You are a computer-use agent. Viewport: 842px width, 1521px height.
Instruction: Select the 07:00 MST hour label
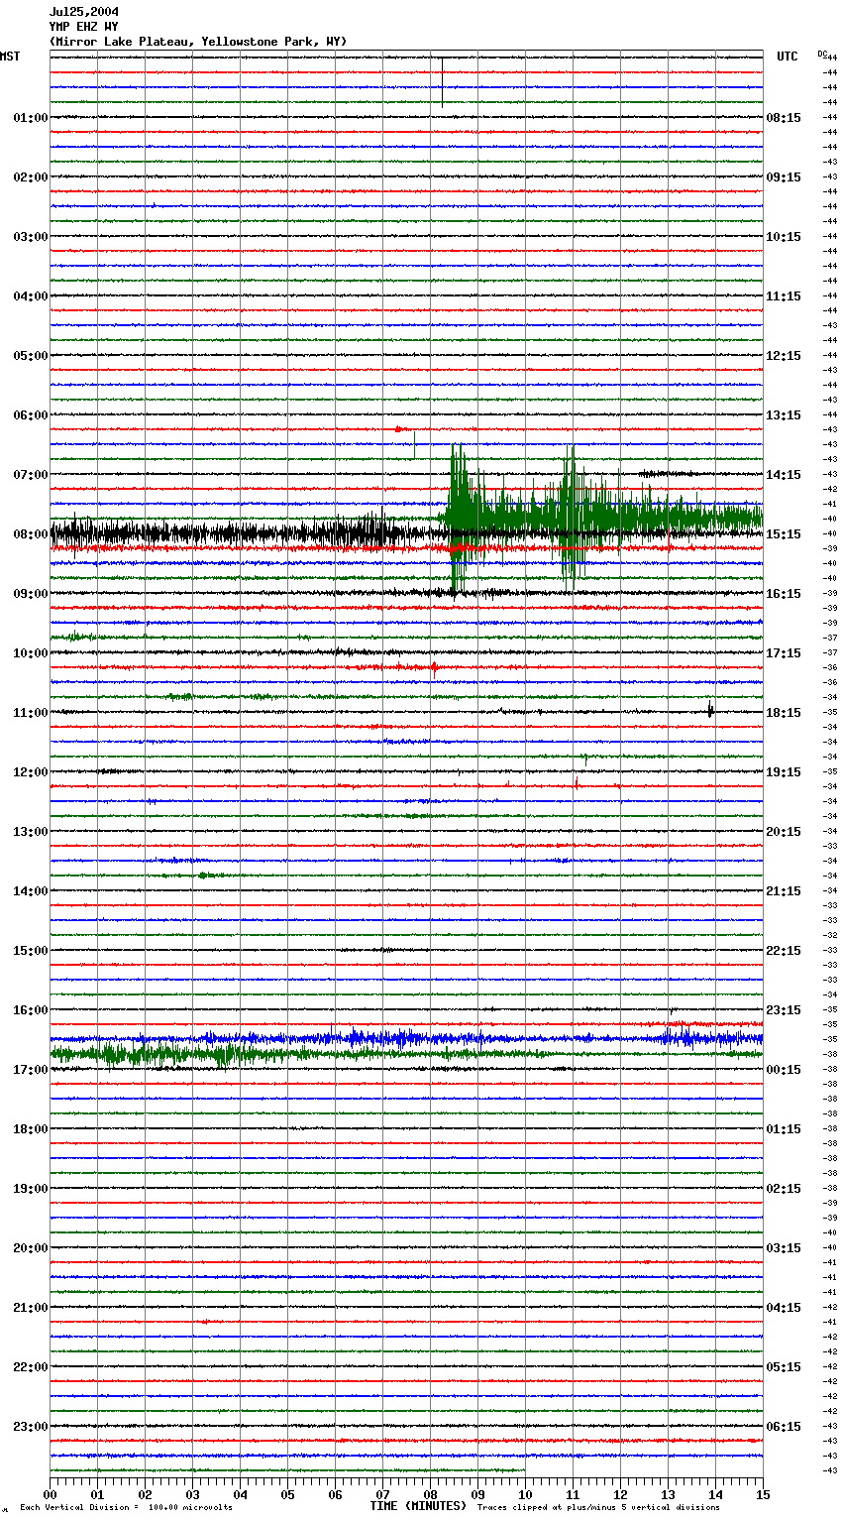[31, 475]
